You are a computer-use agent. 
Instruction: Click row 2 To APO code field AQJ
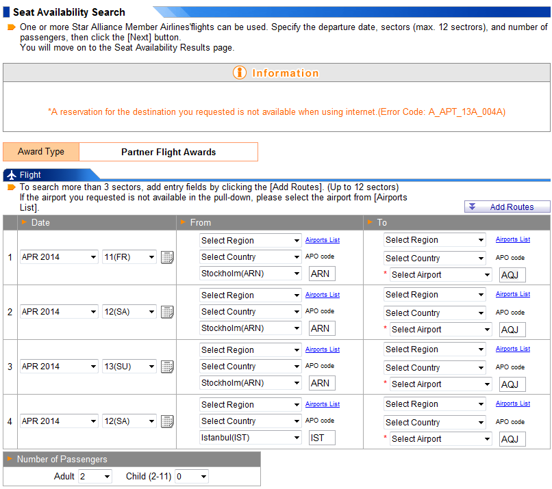(512, 330)
